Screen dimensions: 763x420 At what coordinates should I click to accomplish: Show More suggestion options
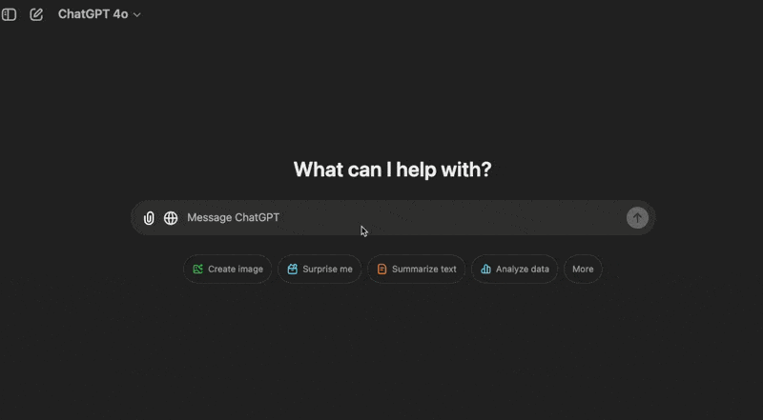[583, 270]
